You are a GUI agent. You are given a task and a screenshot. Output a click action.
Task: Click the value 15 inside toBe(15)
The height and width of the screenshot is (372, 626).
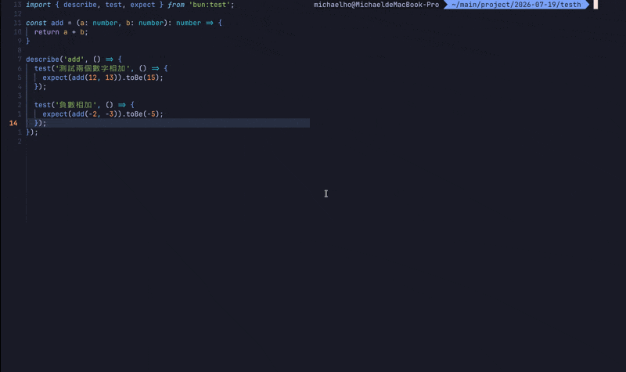pos(151,78)
